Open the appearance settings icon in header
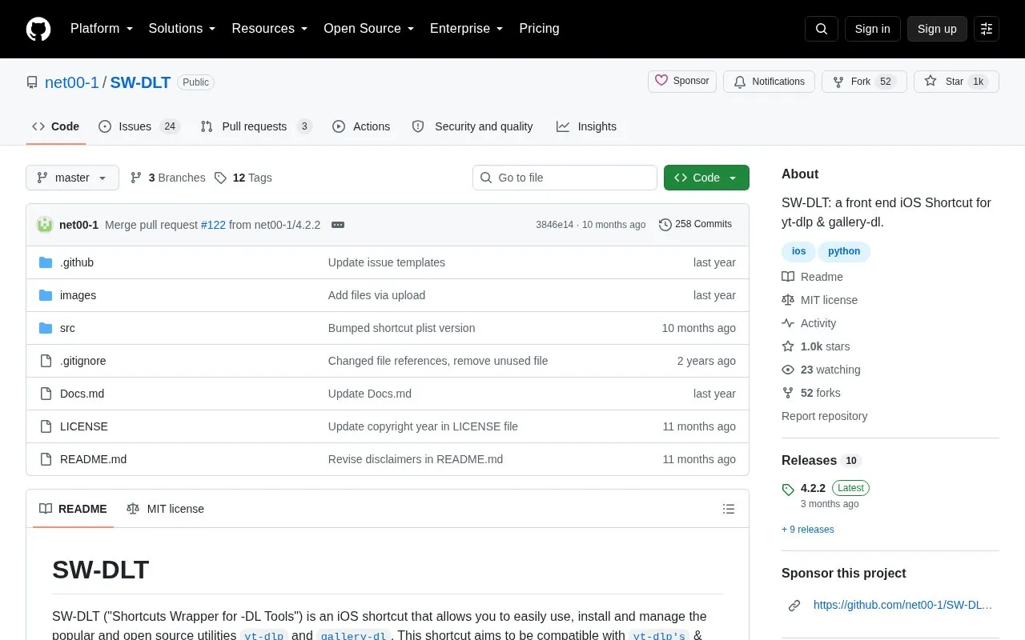 click(987, 29)
